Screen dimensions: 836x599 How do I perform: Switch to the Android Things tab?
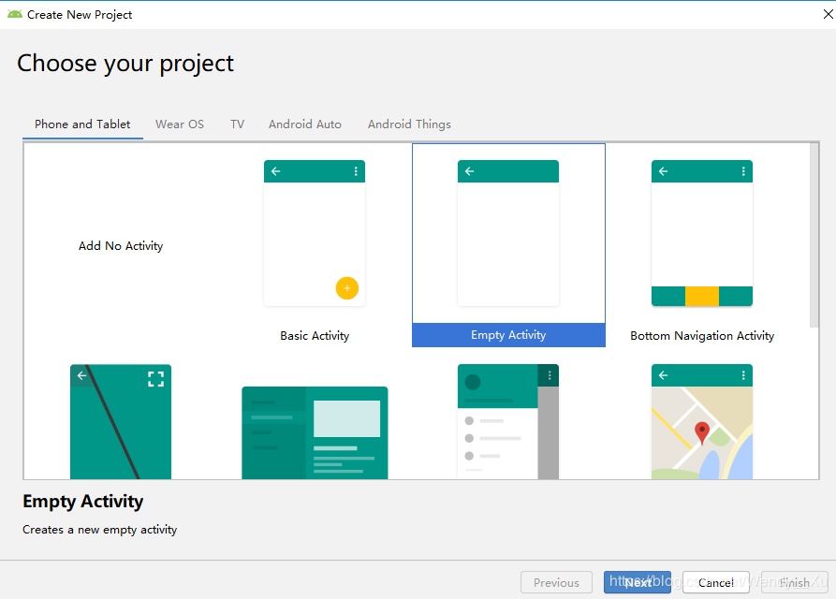(409, 124)
